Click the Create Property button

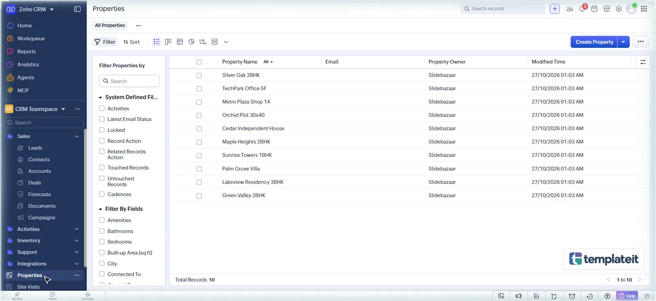594,42
